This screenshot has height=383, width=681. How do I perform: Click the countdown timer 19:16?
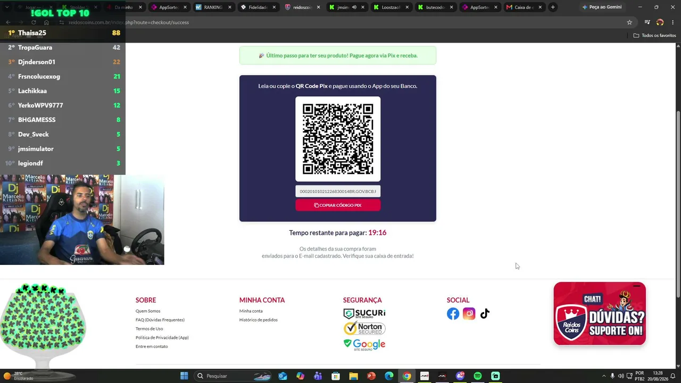click(377, 233)
